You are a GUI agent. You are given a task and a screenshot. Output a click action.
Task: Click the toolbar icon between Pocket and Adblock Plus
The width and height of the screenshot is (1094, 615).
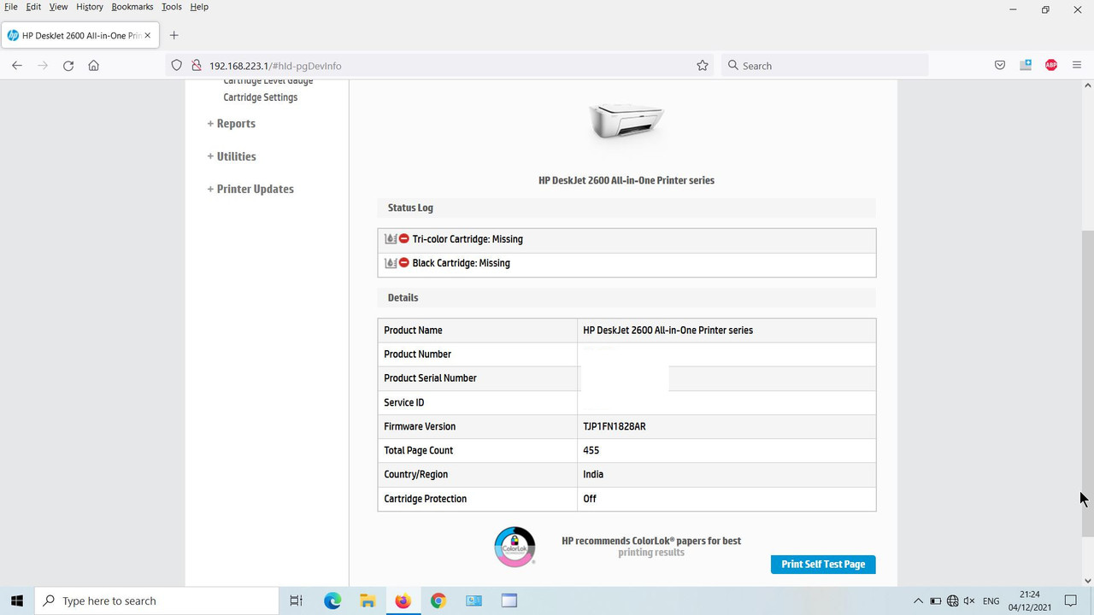click(1026, 66)
